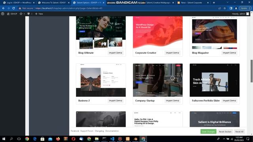Viewport: 253px width, 142px height.
Task: Open File Explorer from taskbar
Action: click(96, 139)
